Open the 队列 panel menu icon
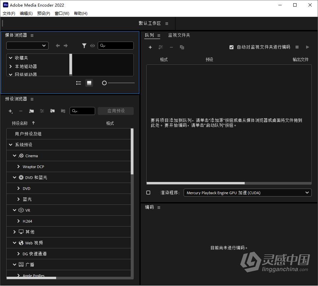 pyautogui.click(x=159, y=35)
